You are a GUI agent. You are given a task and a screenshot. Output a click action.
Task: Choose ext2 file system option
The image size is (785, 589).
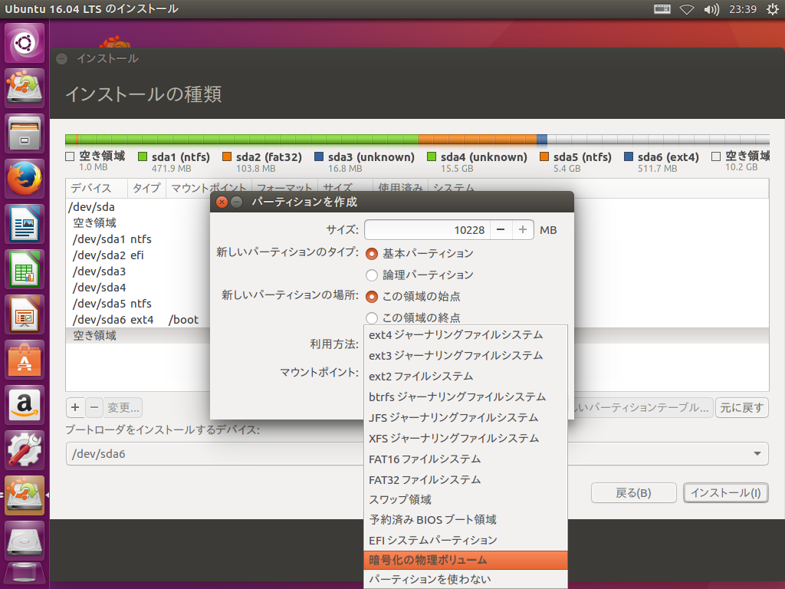[465, 376]
